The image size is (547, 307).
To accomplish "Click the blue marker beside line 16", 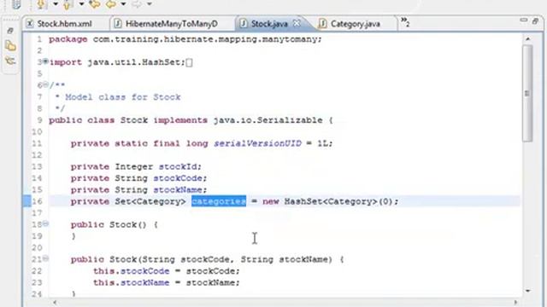I will (26, 201).
